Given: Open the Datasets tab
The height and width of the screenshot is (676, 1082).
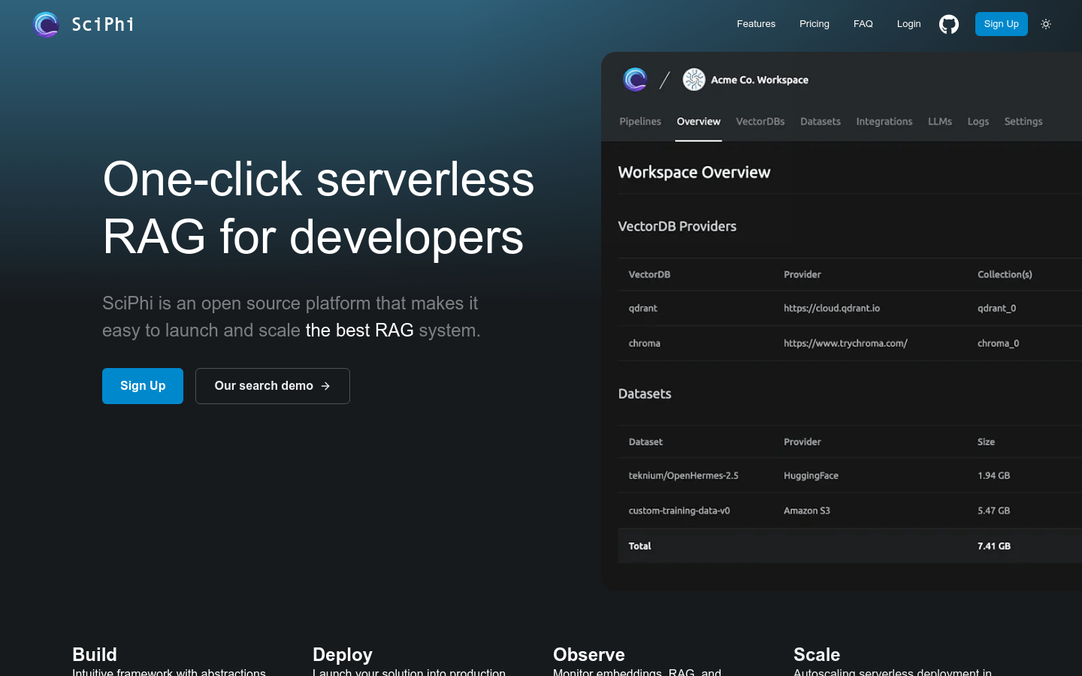Looking at the screenshot, I should (x=821, y=122).
